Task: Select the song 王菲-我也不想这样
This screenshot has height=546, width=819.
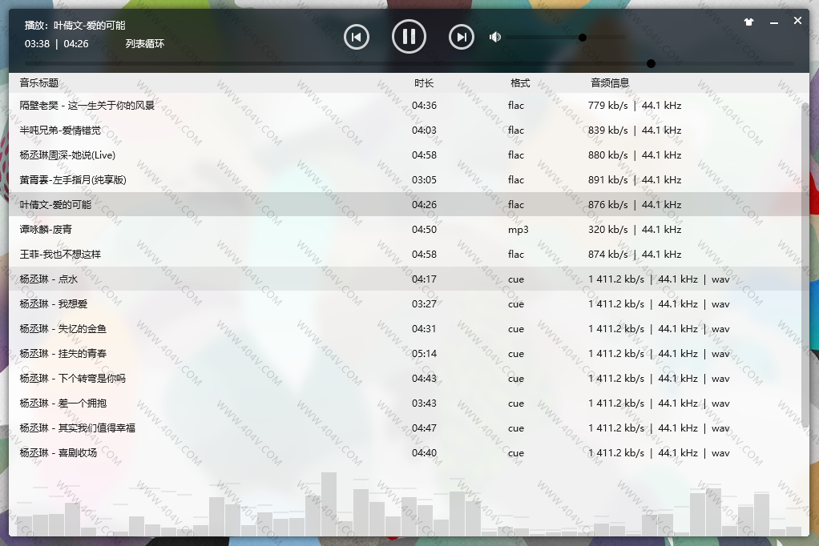Action: tap(61, 255)
